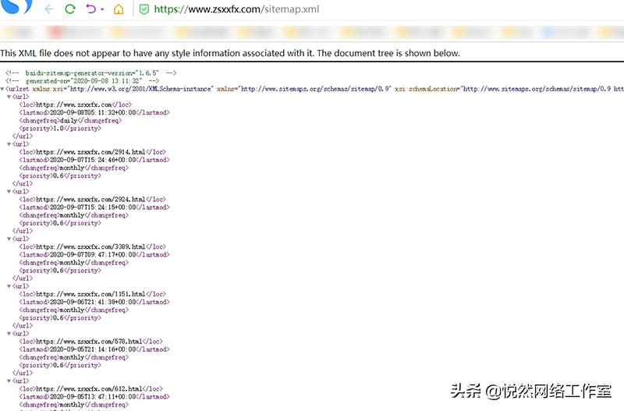Click the green security shield icon
The height and width of the screenshot is (411, 624).
(144, 10)
